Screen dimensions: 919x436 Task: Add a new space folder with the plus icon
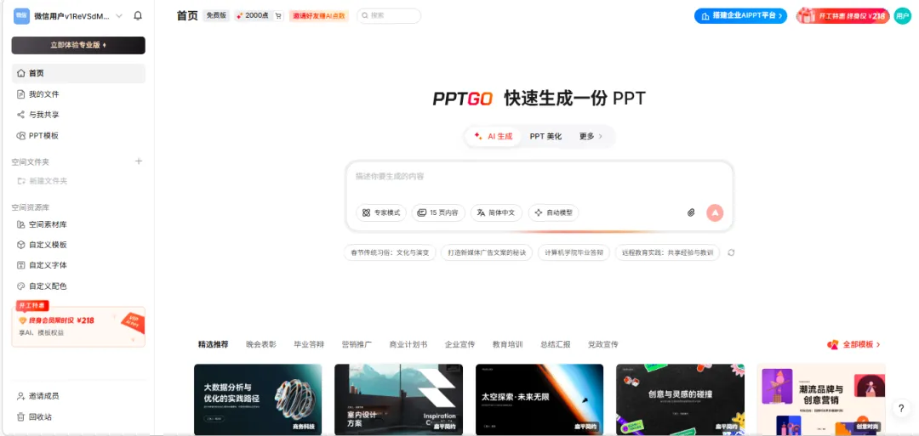tap(139, 161)
